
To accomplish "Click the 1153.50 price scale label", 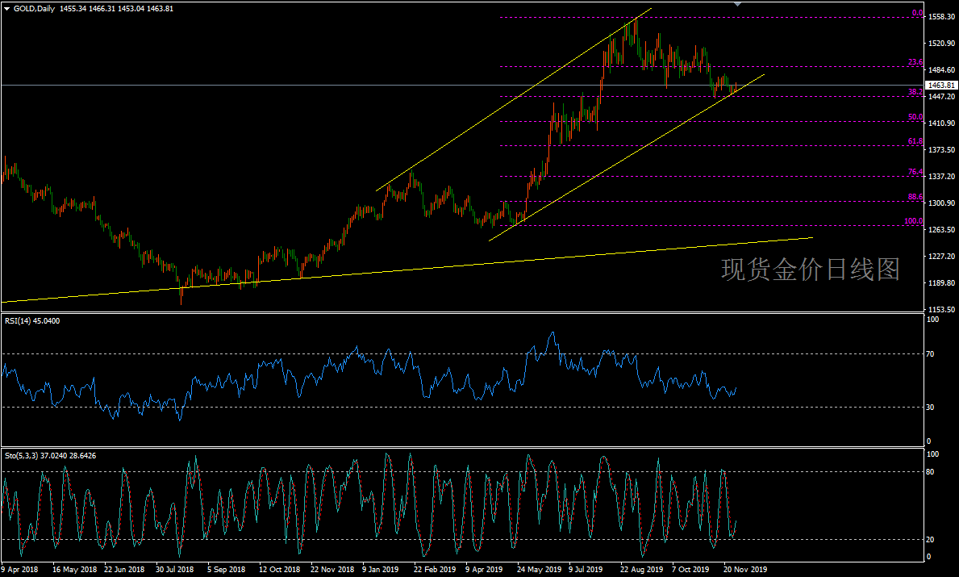I will (941, 310).
